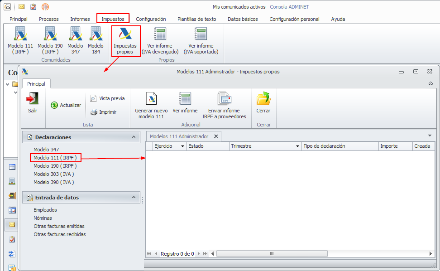Click the grid table icon in left sidebar

pyautogui.click(x=12, y=167)
